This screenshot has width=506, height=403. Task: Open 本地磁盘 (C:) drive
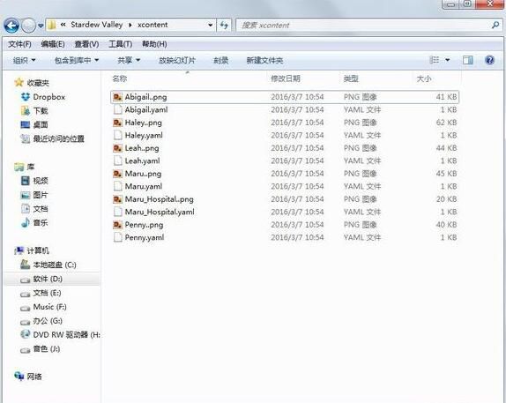(x=55, y=265)
